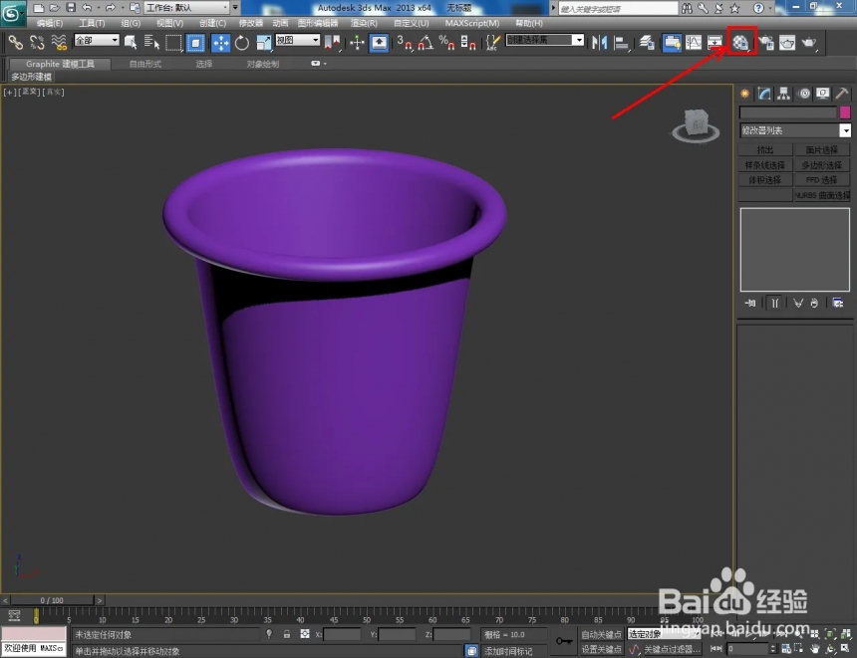The width and height of the screenshot is (857, 658).
Task: Click the 自动关键点 auto key button
Action: pos(601,634)
